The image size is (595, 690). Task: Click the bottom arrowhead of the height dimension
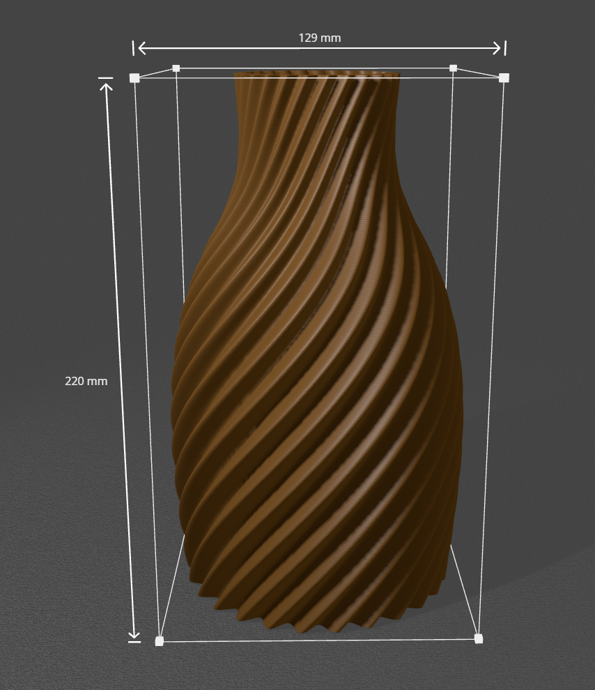point(134,634)
